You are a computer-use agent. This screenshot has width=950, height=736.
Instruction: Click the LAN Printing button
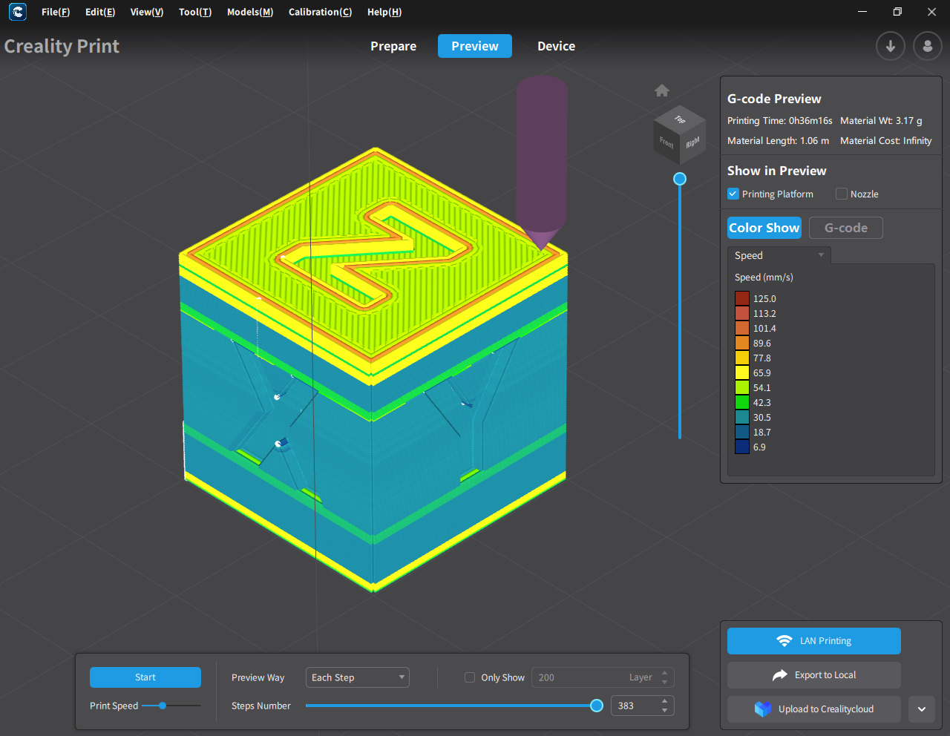pos(813,641)
